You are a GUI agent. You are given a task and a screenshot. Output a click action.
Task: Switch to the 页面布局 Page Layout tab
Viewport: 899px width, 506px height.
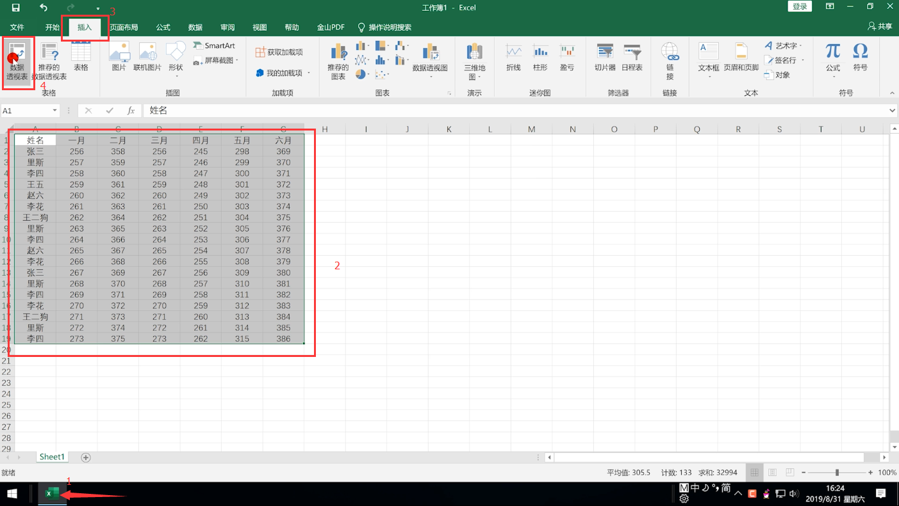124,27
